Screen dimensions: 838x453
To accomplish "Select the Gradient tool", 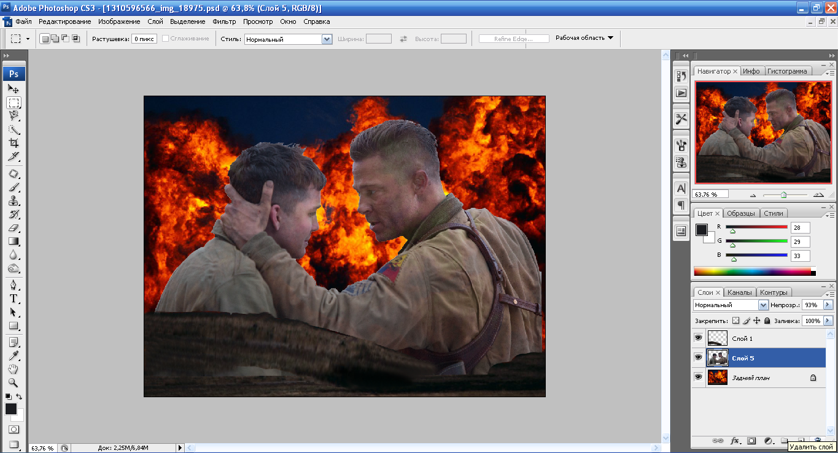I will [x=14, y=242].
